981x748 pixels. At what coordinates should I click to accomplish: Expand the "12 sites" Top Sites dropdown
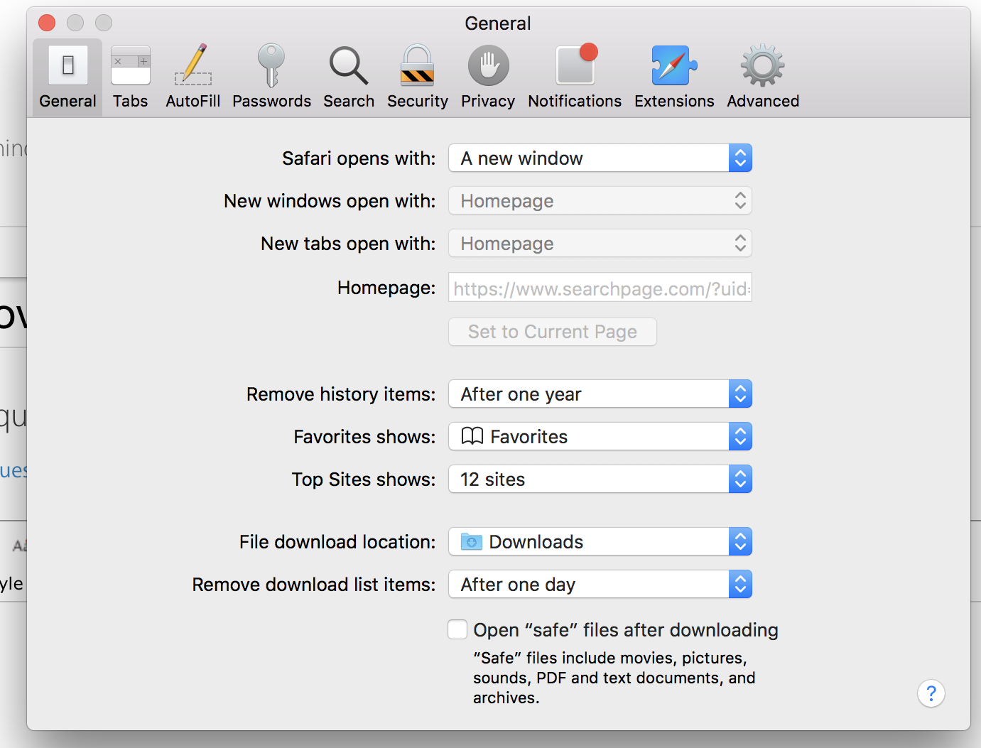(x=600, y=479)
